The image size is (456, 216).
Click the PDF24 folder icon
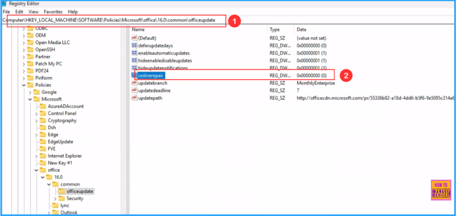(x=30, y=71)
